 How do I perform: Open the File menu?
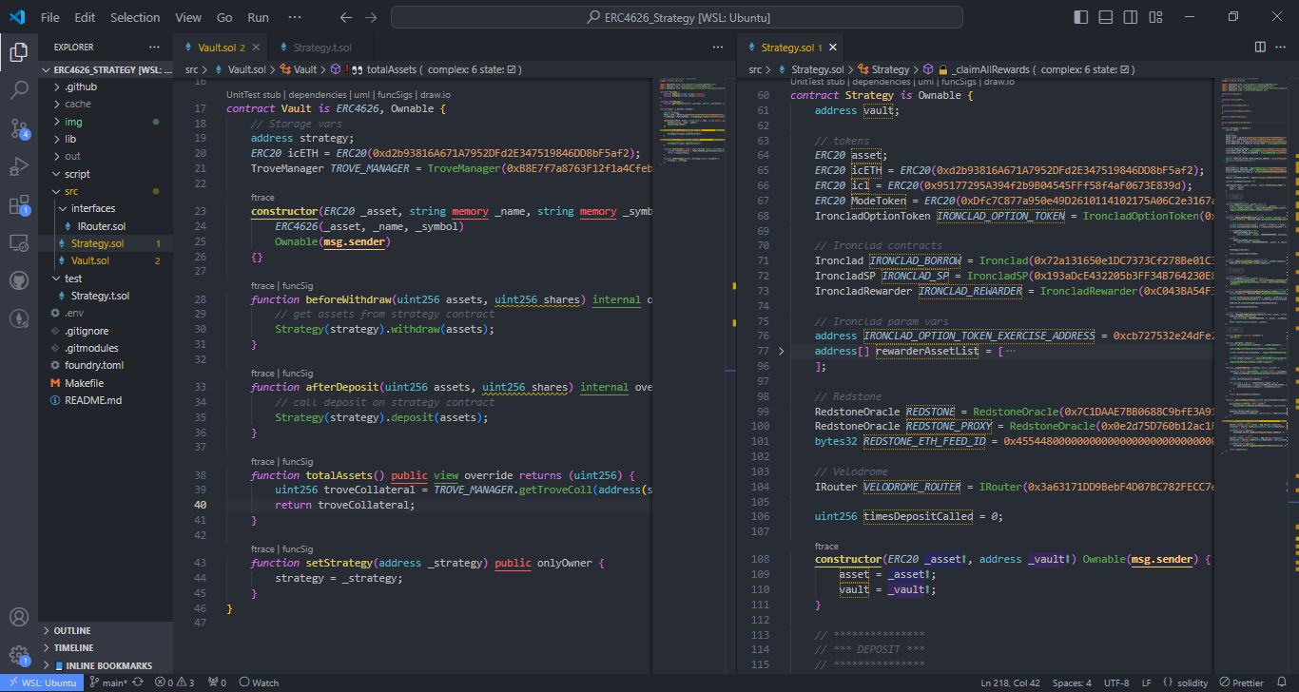(x=50, y=17)
